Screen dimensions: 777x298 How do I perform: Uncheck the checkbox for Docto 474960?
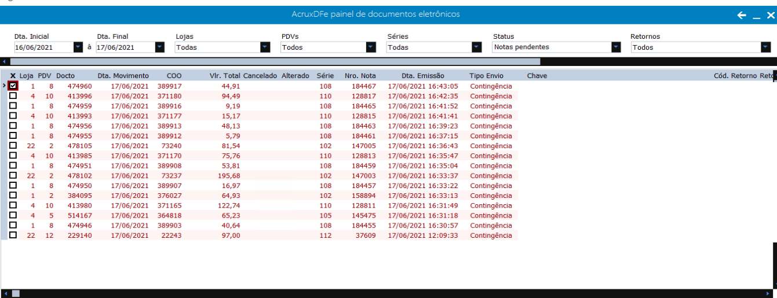(x=13, y=86)
